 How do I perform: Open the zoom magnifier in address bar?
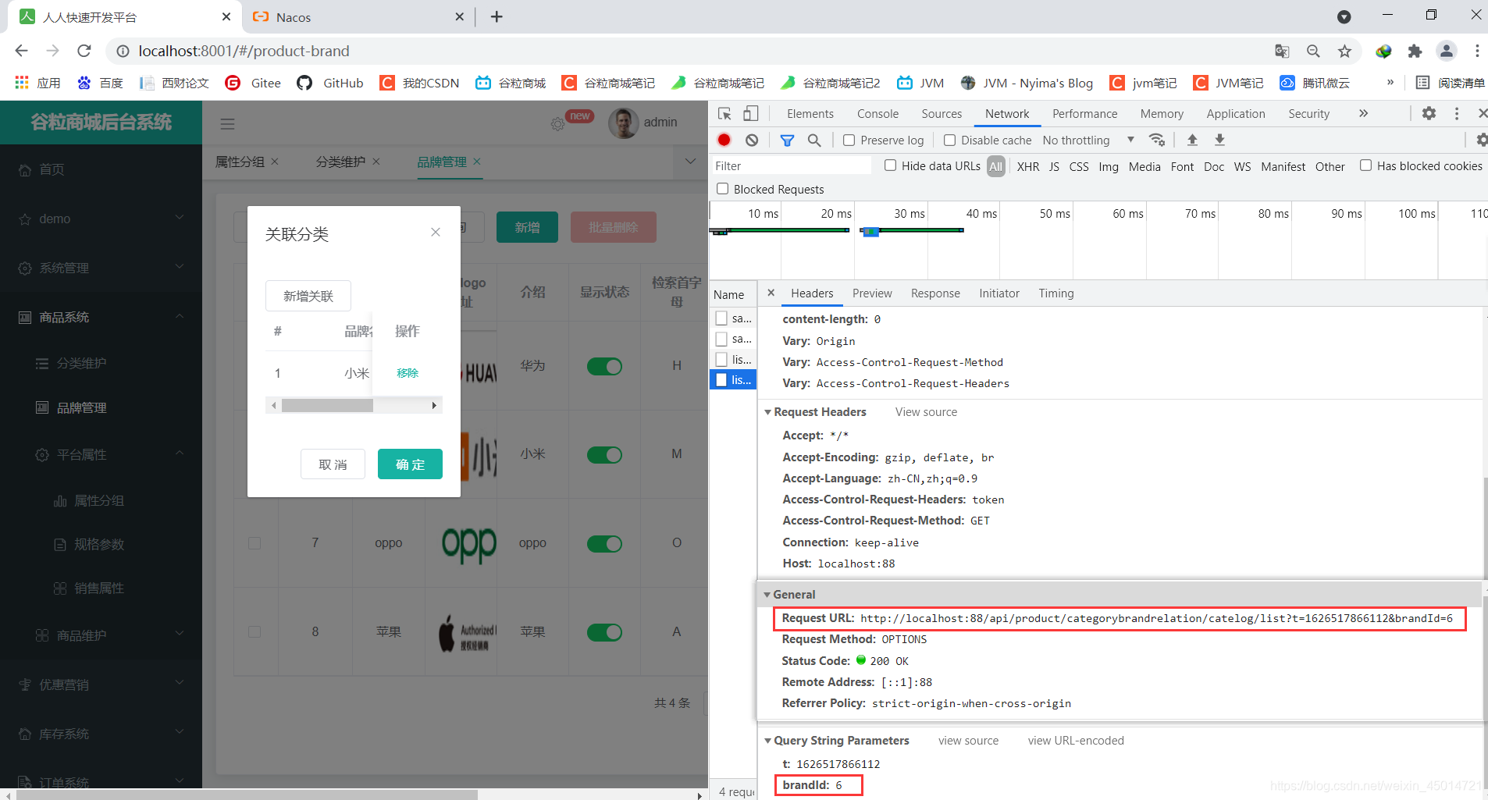[1313, 51]
